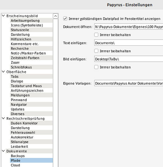
Task: Select Fehlerauswahl settings
Action: 31,133
